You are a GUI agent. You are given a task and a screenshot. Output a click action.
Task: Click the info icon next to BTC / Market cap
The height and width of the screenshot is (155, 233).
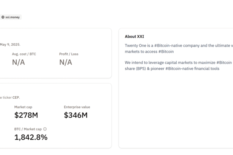tap(45, 129)
